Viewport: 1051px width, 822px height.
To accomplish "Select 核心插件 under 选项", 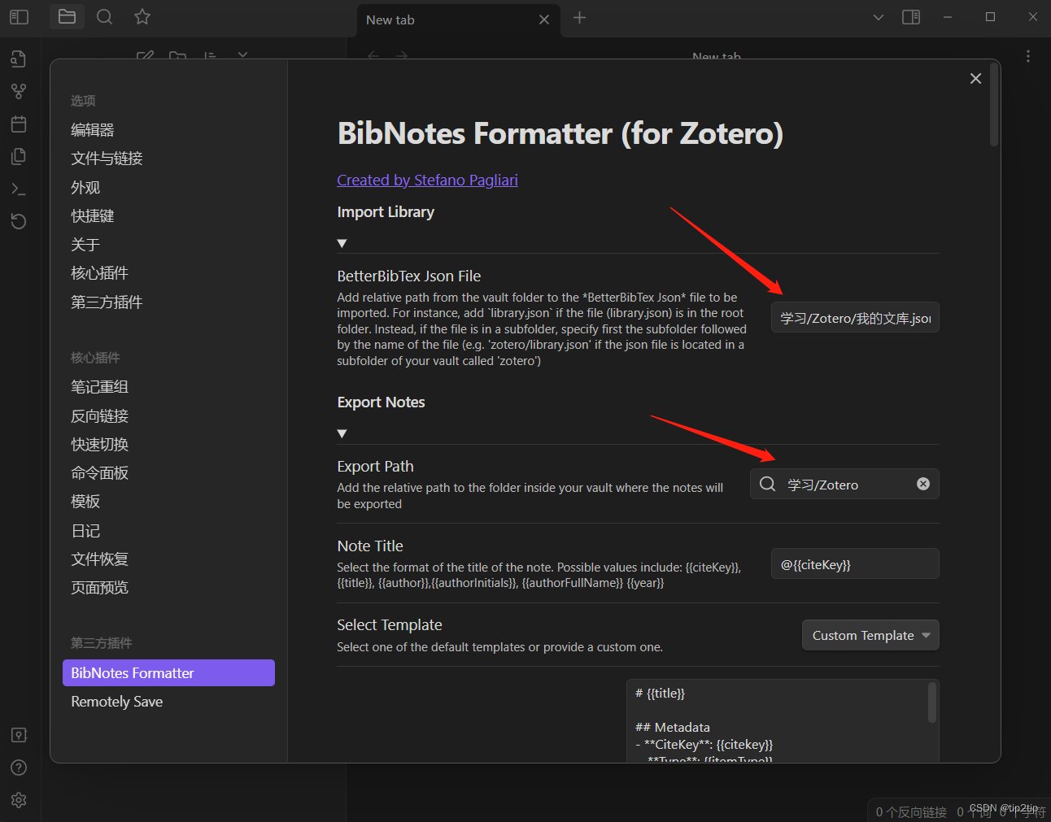I will click(x=99, y=272).
